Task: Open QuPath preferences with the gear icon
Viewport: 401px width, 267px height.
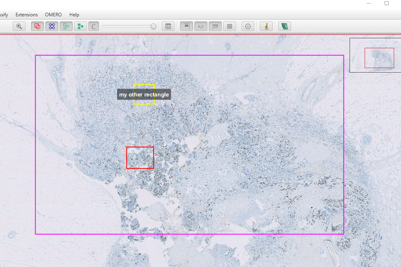Action: tap(248, 26)
